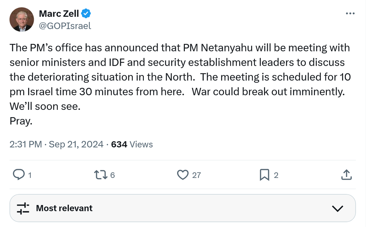Expand the Most relevant dropdown chevron
This screenshot has height=227, width=366.
tap(337, 208)
